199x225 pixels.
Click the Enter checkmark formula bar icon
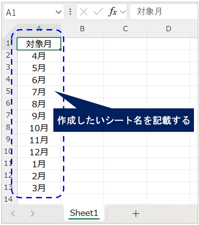point(98,11)
